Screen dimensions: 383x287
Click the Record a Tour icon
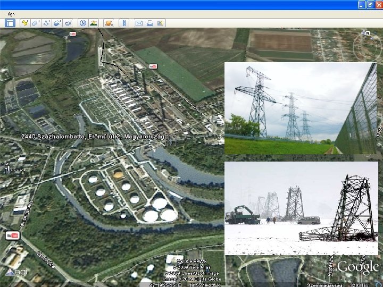(x=69, y=23)
